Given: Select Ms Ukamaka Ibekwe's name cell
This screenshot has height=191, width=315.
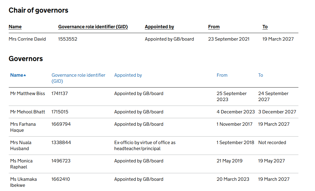Looking at the screenshot, I should coord(24,182).
